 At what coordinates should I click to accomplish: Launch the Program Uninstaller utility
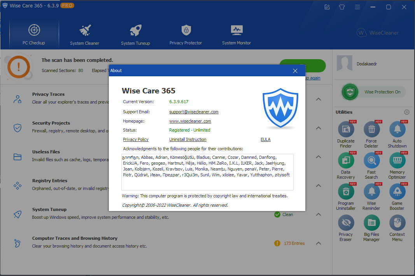pyautogui.click(x=346, y=197)
